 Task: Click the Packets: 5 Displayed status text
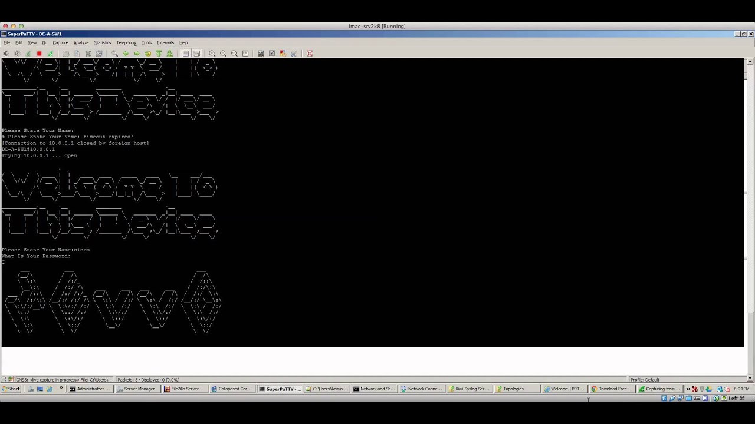point(148,380)
